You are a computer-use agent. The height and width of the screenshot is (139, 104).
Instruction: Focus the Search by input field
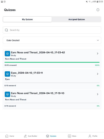coord(52,30)
